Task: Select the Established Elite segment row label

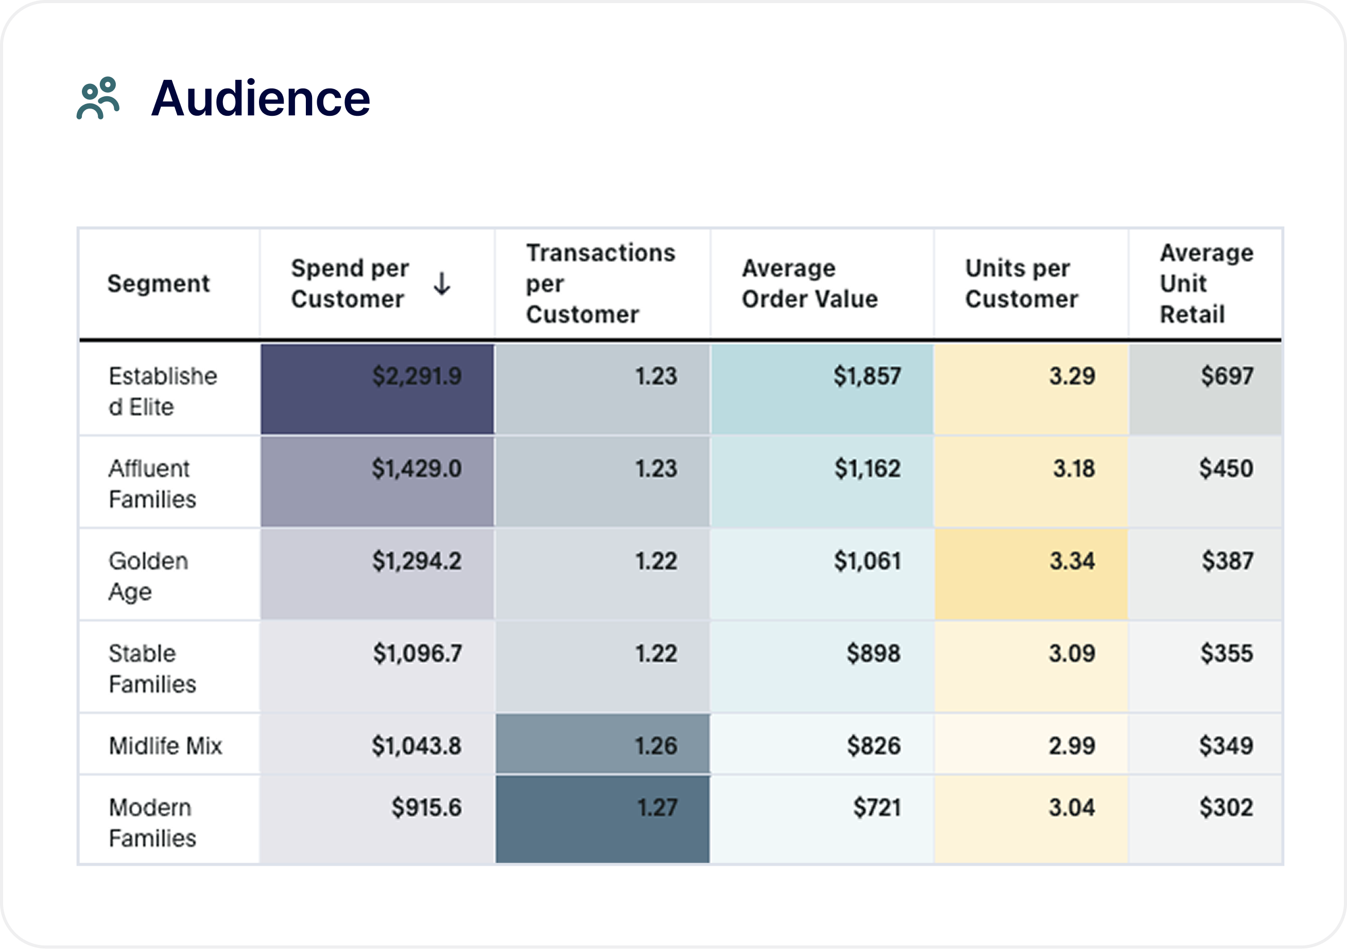Action: click(x=163, y=391)
